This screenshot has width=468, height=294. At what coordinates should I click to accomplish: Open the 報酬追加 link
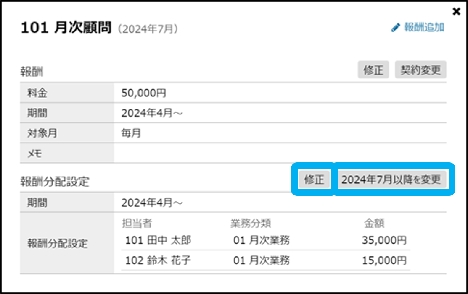tap(424, 28)
